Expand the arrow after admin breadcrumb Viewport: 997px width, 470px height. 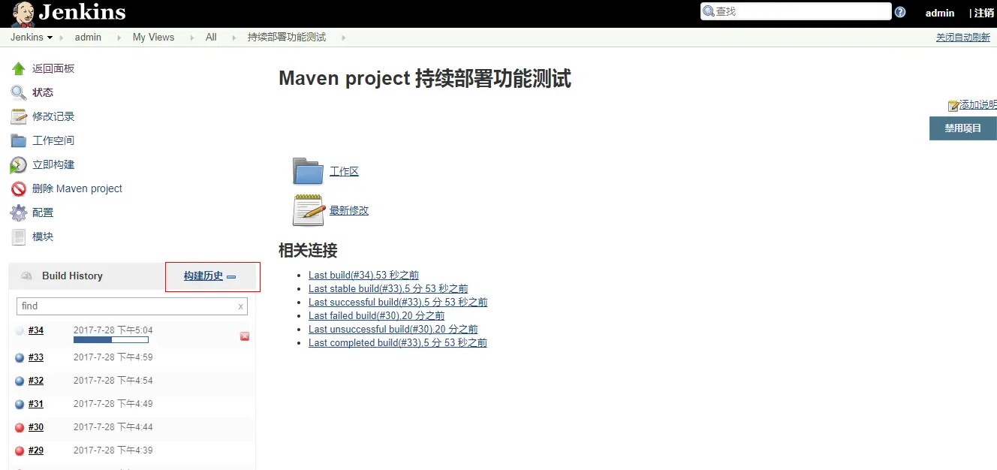point(120,38)
